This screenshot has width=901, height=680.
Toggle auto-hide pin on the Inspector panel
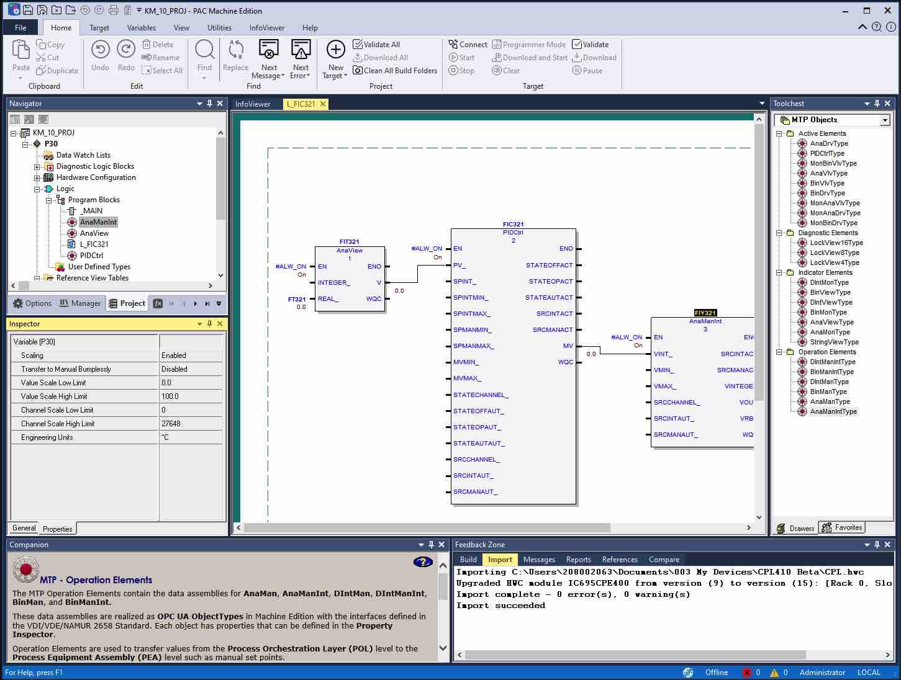209,323
